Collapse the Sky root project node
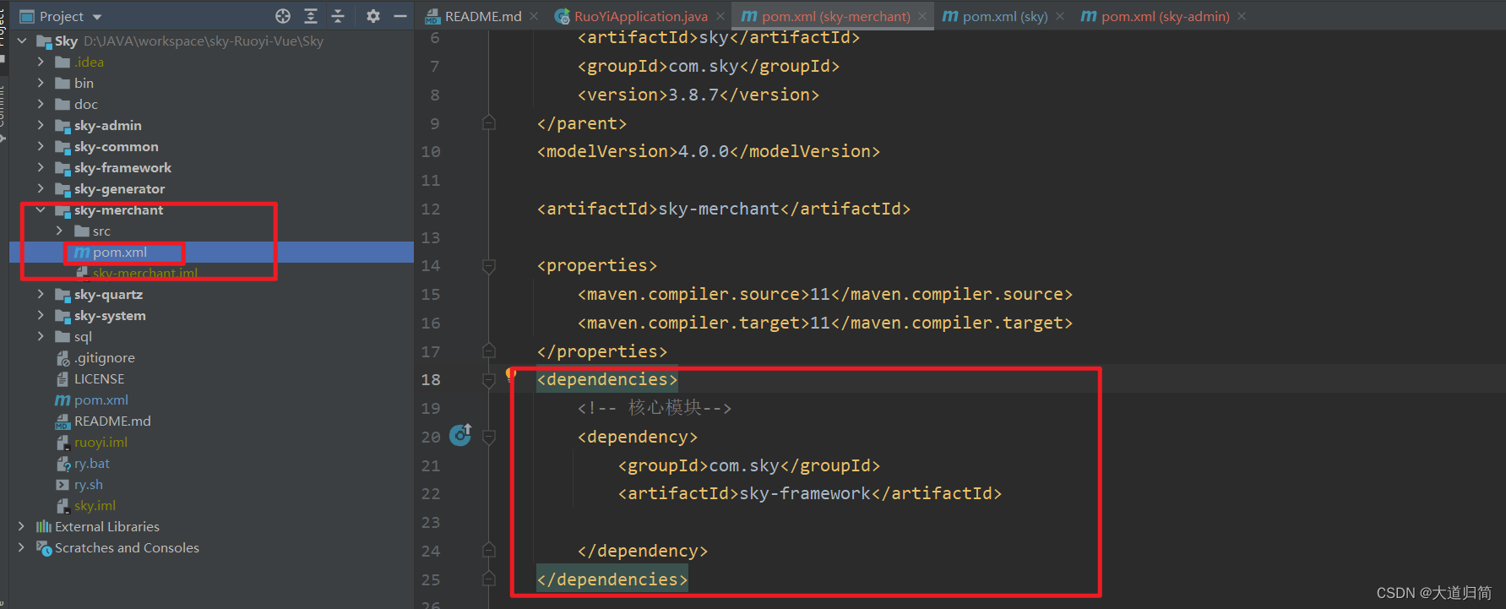The width and height of the screenshot is (1506, 609). (22, 41)
